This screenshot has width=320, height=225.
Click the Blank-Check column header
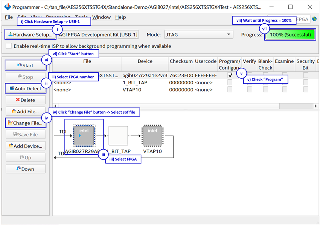coord(265,64)
